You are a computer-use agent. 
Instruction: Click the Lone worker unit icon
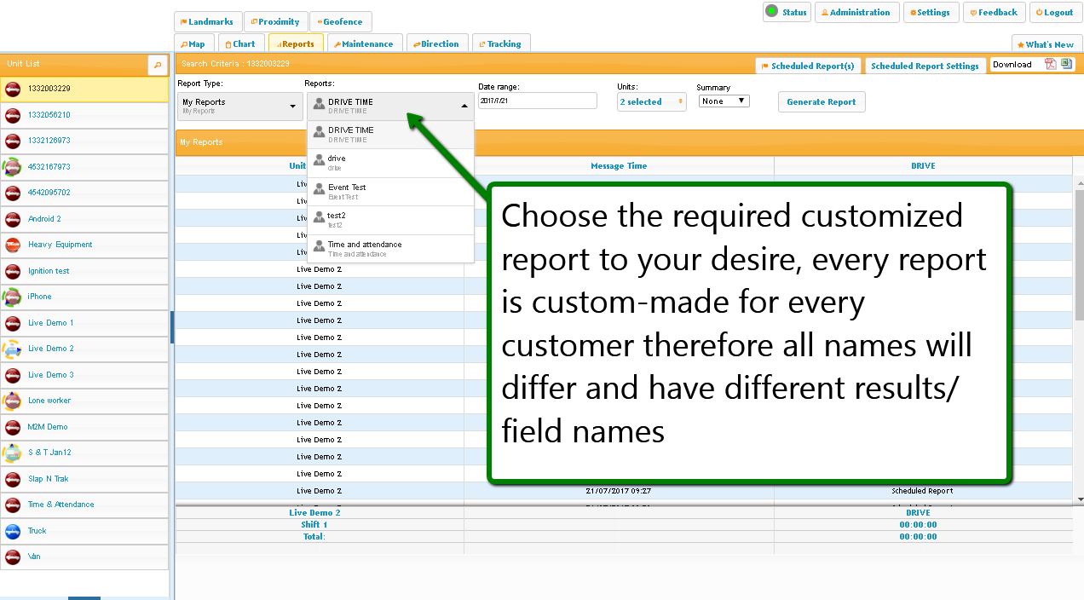[x=13, y=401]
